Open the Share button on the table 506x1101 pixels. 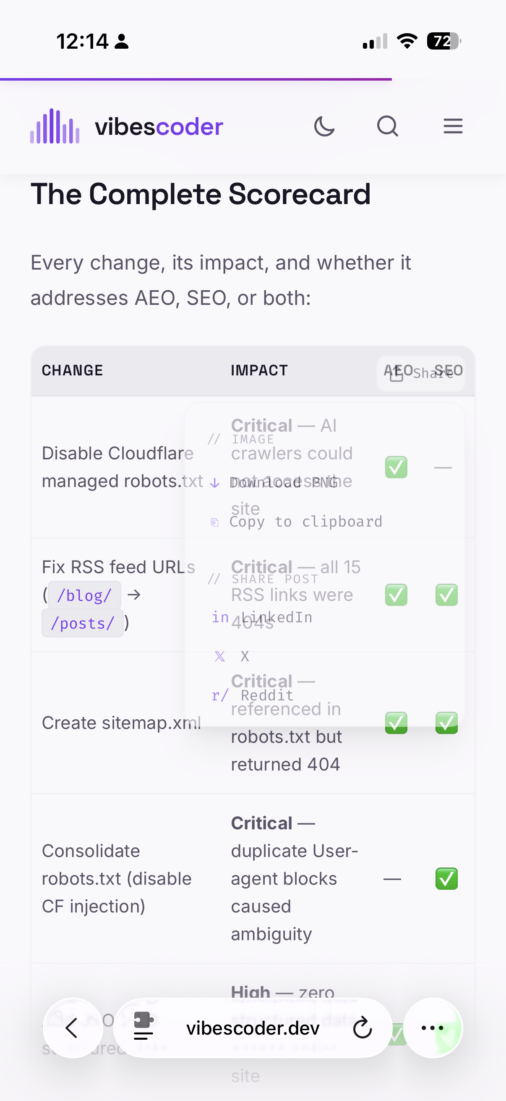(x=421, y=373)
